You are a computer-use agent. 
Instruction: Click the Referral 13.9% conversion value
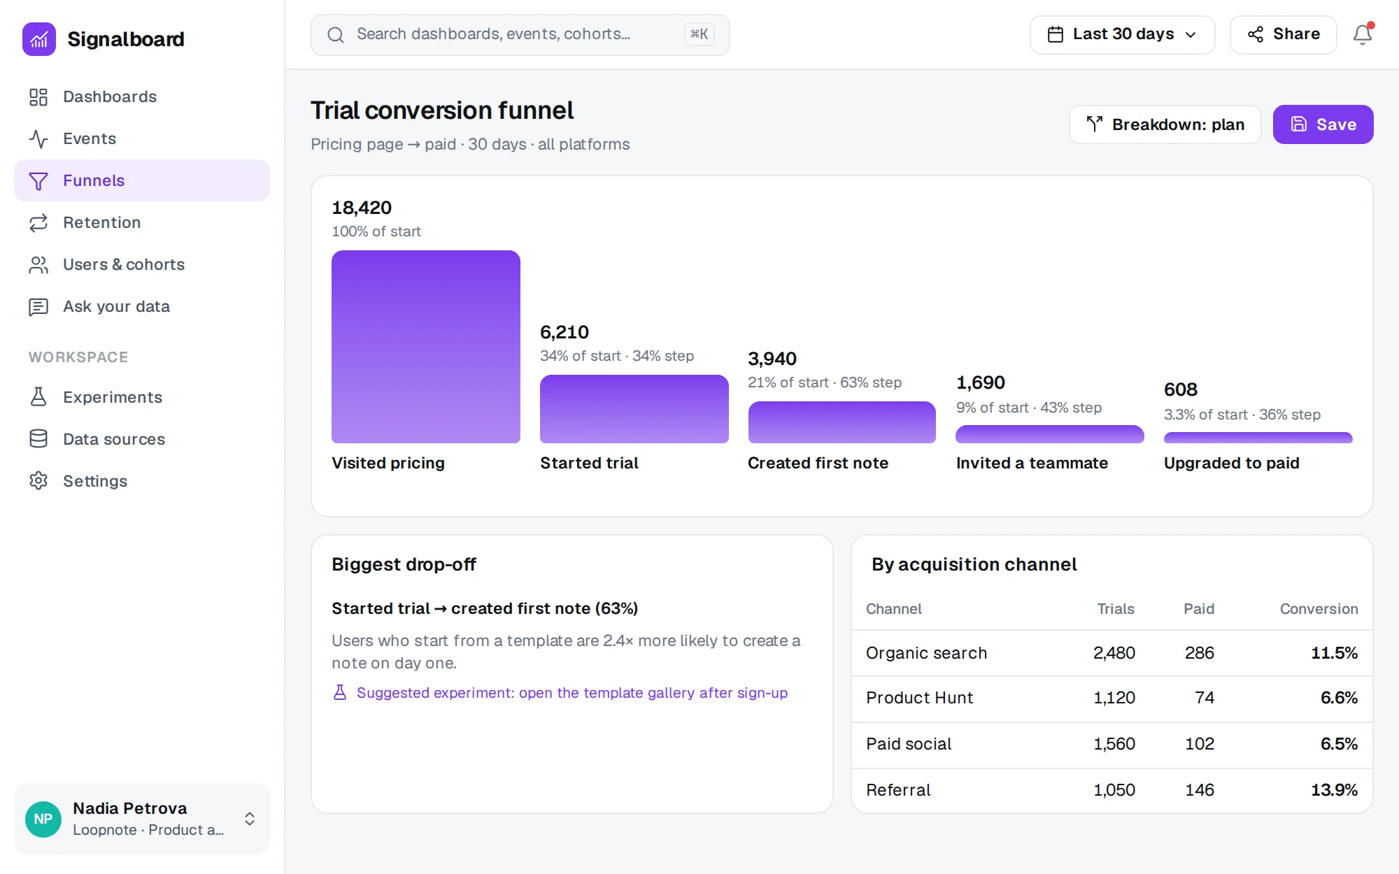pyautogui.click(x=1334, y=790)
